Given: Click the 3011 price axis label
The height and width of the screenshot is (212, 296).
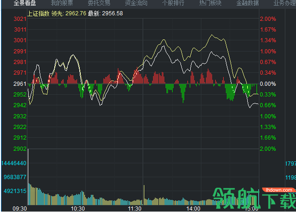Looking at the screenshot, I should point(20,30).
